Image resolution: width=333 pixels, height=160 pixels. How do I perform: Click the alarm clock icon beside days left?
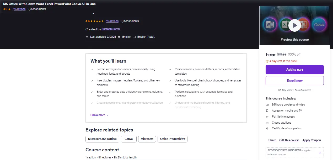267,61
